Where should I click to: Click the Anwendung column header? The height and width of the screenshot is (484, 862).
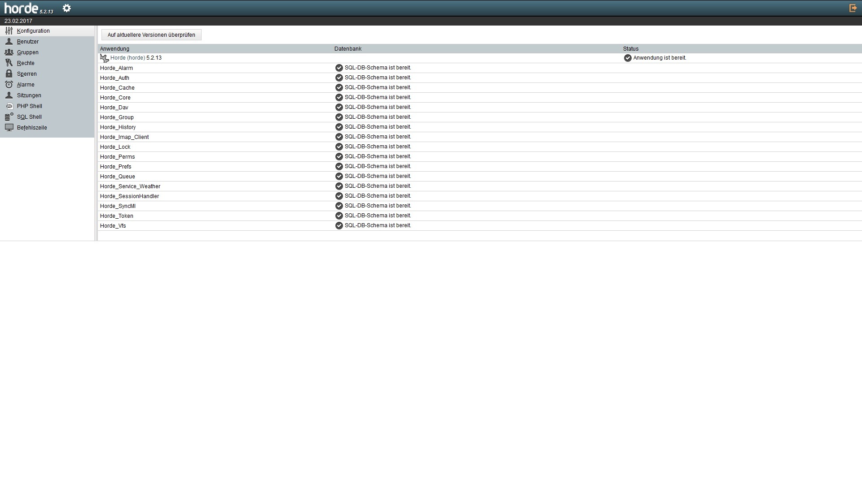(x=114, y=49)
